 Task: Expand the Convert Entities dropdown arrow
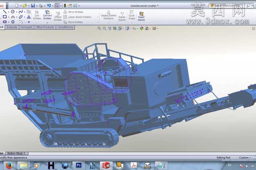coord(47,22)
